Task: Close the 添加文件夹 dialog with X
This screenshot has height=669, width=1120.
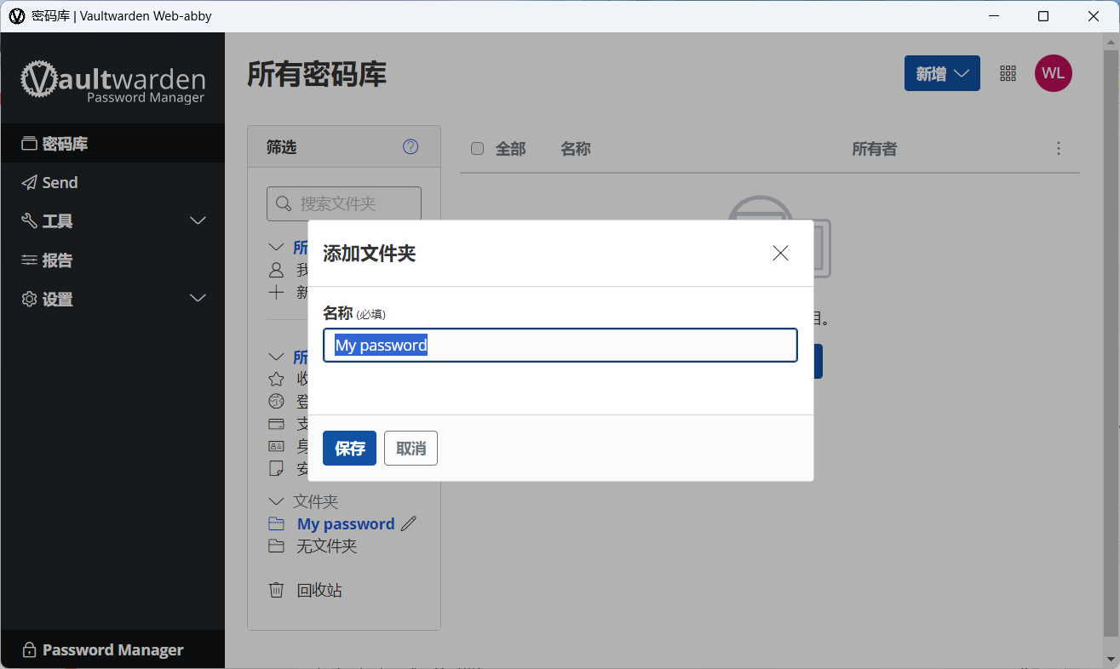Action: 780,253
